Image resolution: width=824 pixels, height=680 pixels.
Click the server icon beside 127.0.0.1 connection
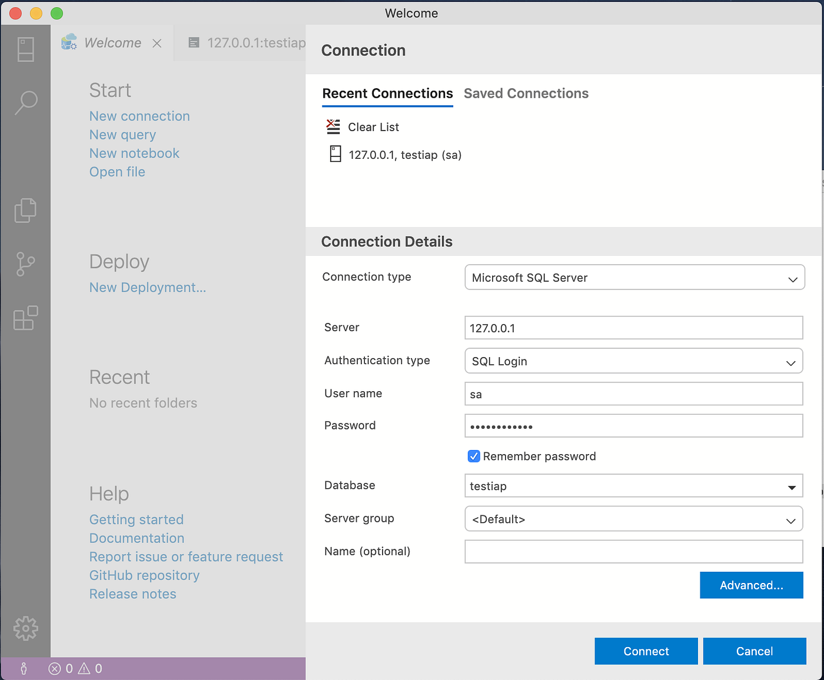(335, 154)
